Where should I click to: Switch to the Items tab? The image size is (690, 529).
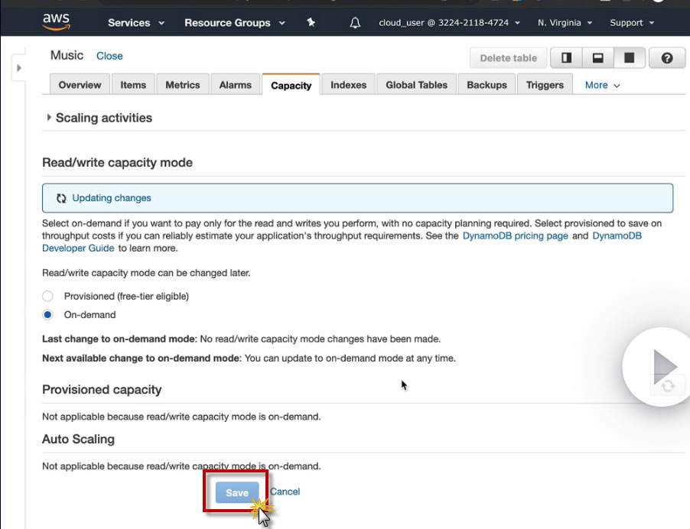tap(133, 85)
